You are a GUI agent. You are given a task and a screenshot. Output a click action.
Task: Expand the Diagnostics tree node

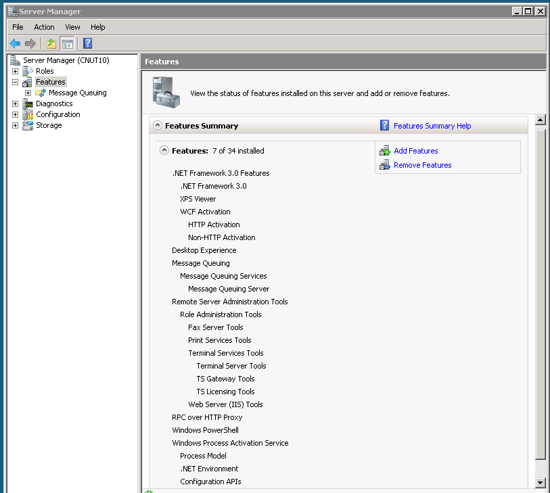(x=15, y=103)
